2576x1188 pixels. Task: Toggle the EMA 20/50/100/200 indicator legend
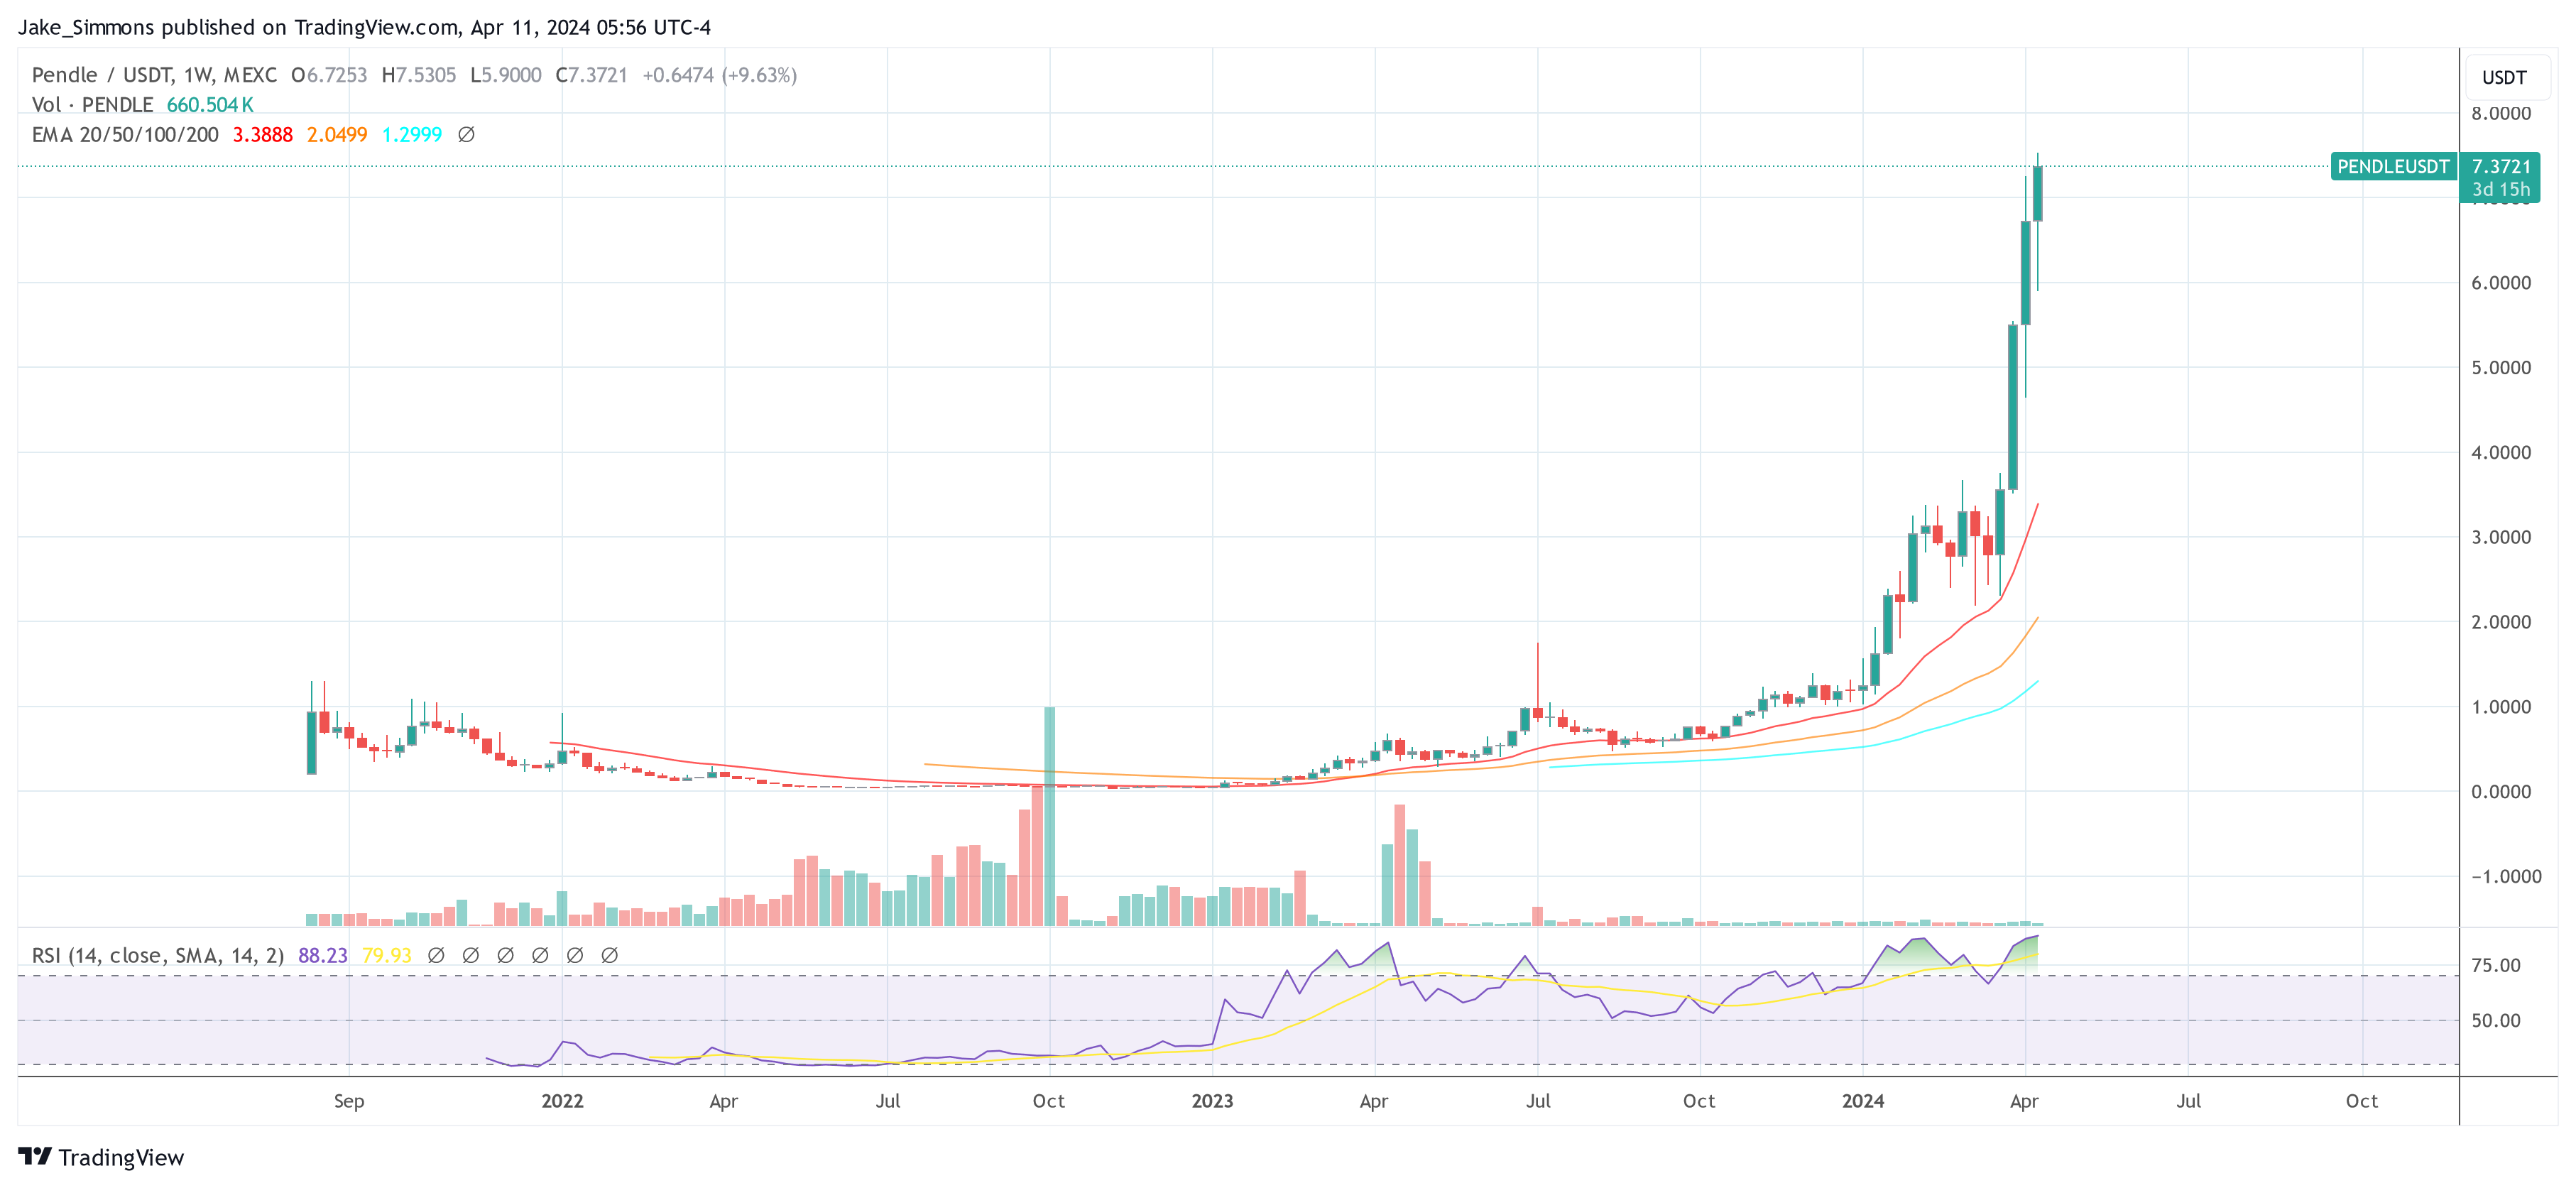coord(125,134)
